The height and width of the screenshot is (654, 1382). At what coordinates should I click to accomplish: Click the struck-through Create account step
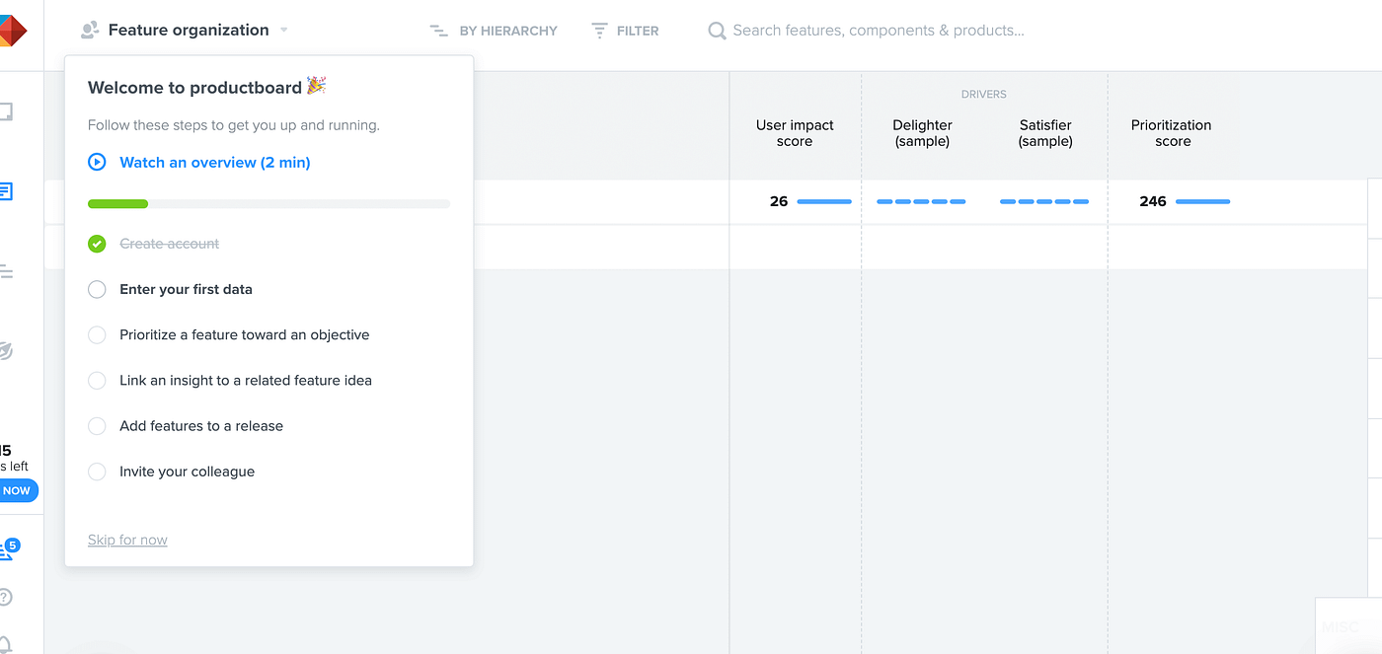(170, 244)
